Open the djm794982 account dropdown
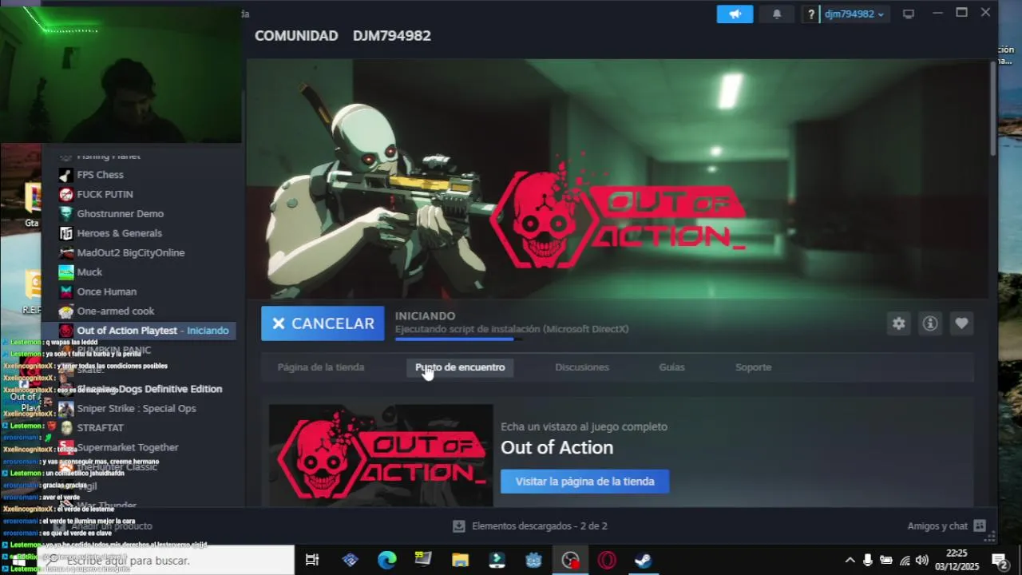The width and height of the screenshot is (1022, 575). coord(854,14)
